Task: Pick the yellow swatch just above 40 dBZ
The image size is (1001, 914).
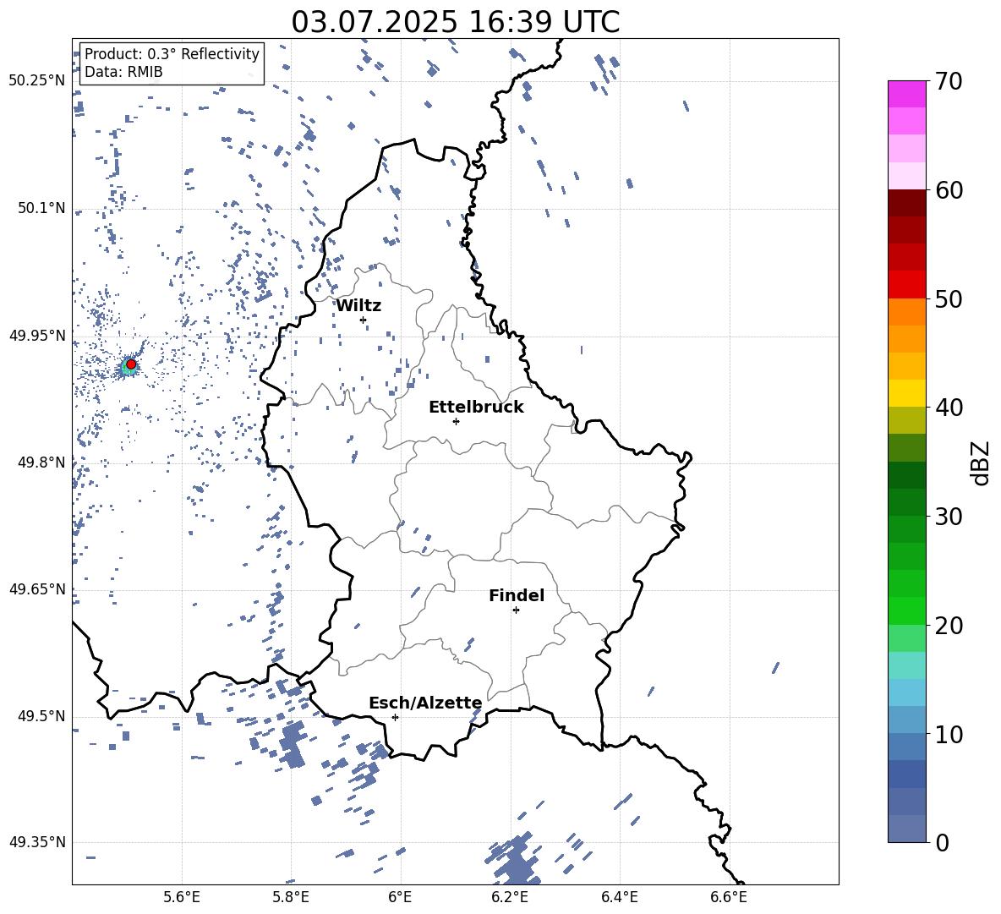Action: [907, 393]
